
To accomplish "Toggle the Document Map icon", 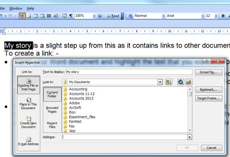I will (x=64, y=16).
